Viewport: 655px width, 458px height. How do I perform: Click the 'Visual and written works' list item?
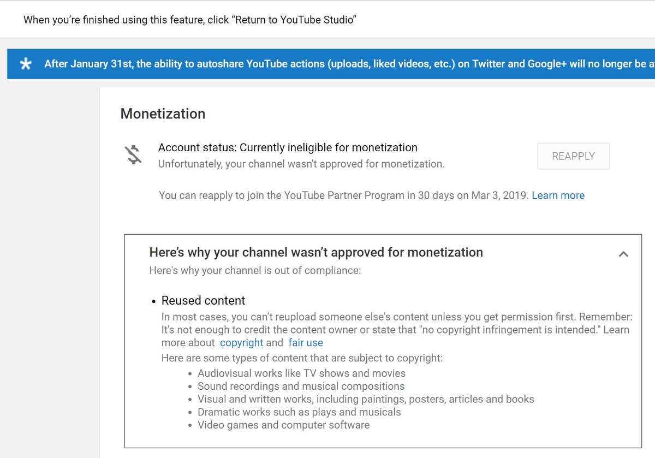(366, 399)
